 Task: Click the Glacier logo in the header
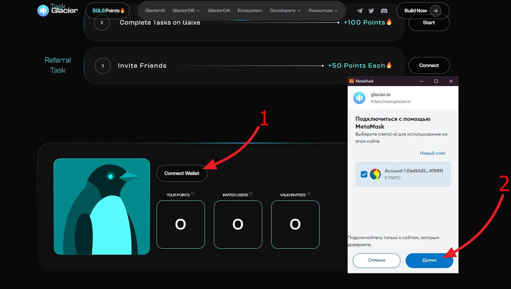(57, 10)
